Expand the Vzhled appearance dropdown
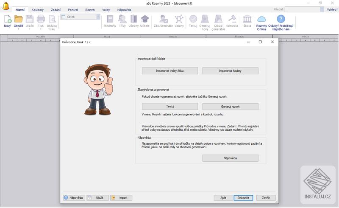 (332, 9)
